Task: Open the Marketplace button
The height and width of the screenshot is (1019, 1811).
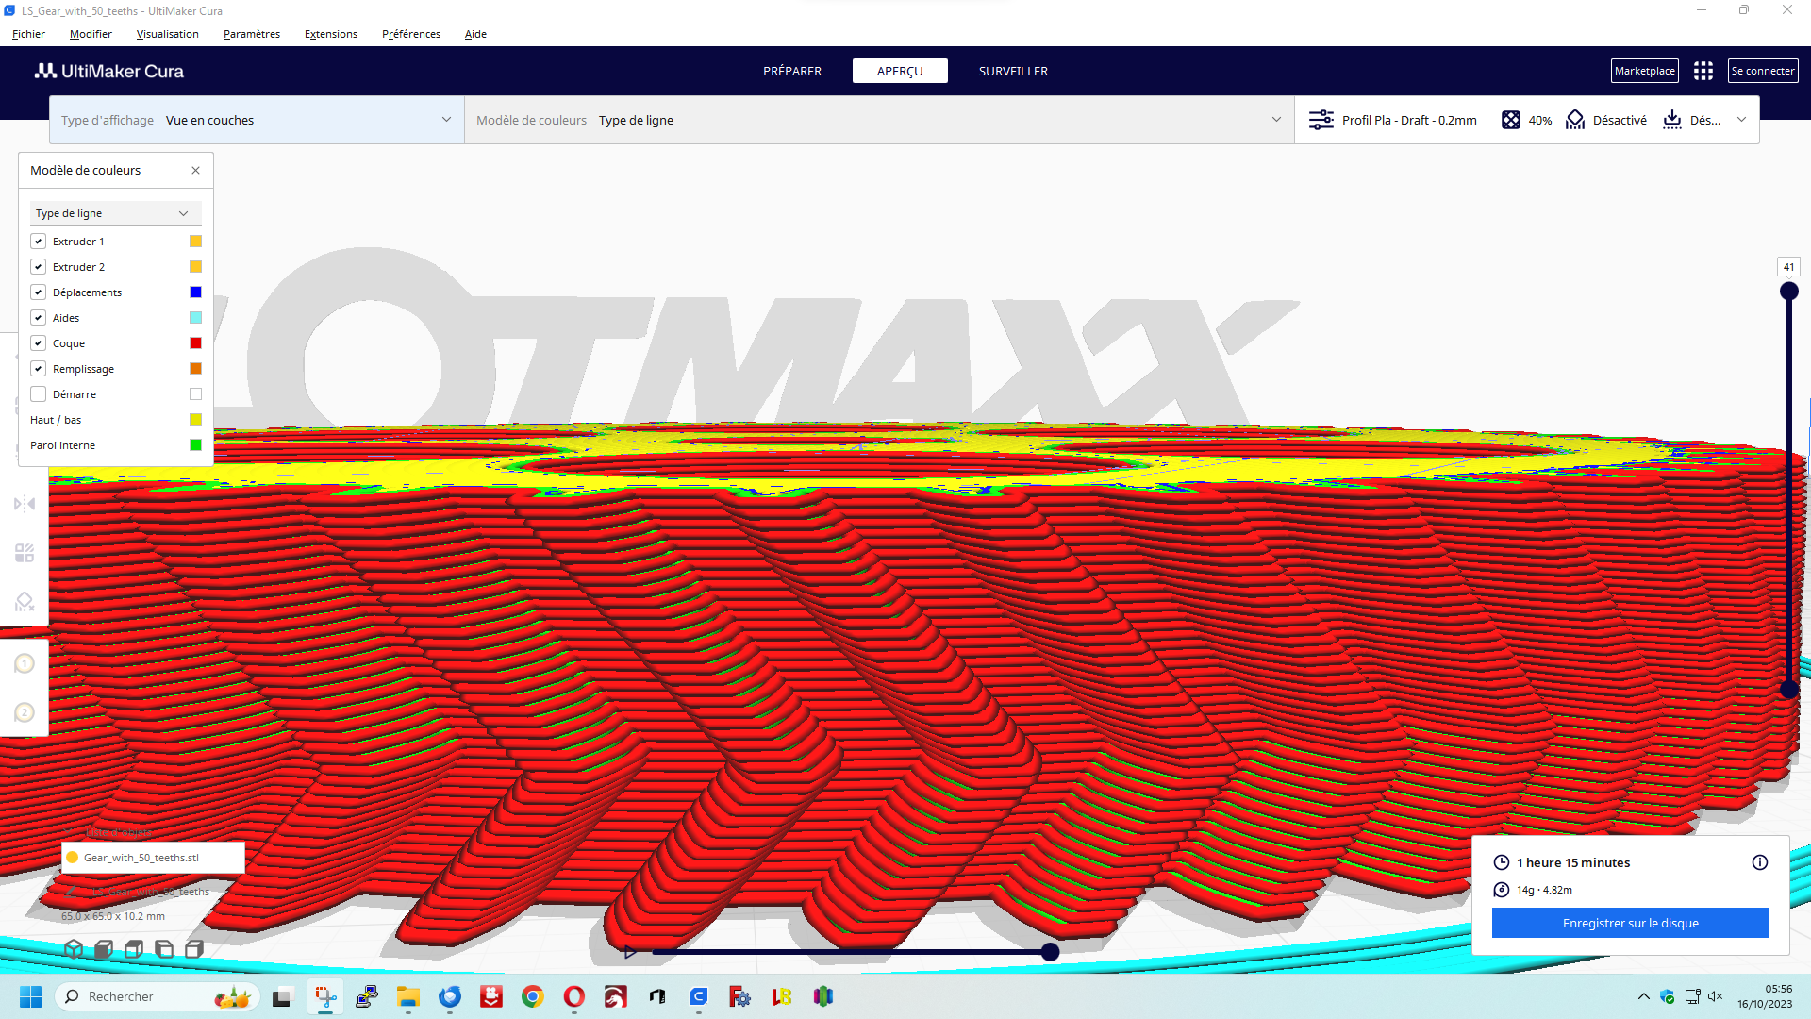Action: [x=1644, y=71]
